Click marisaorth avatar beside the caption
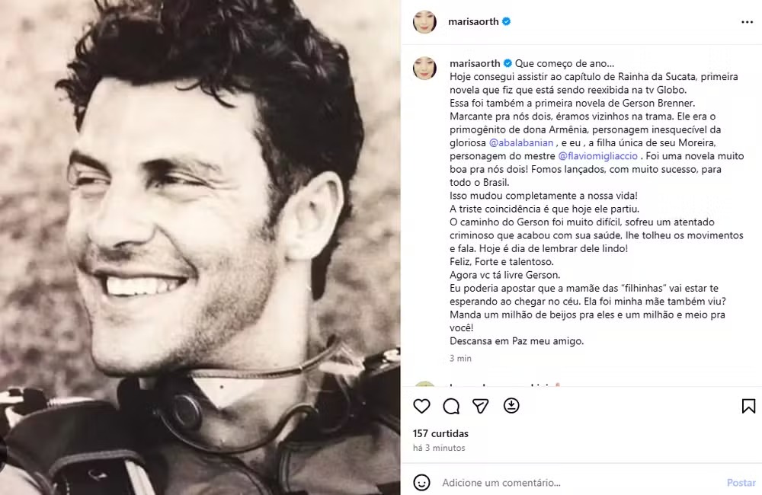762x495 pixels. coord(424,69)
